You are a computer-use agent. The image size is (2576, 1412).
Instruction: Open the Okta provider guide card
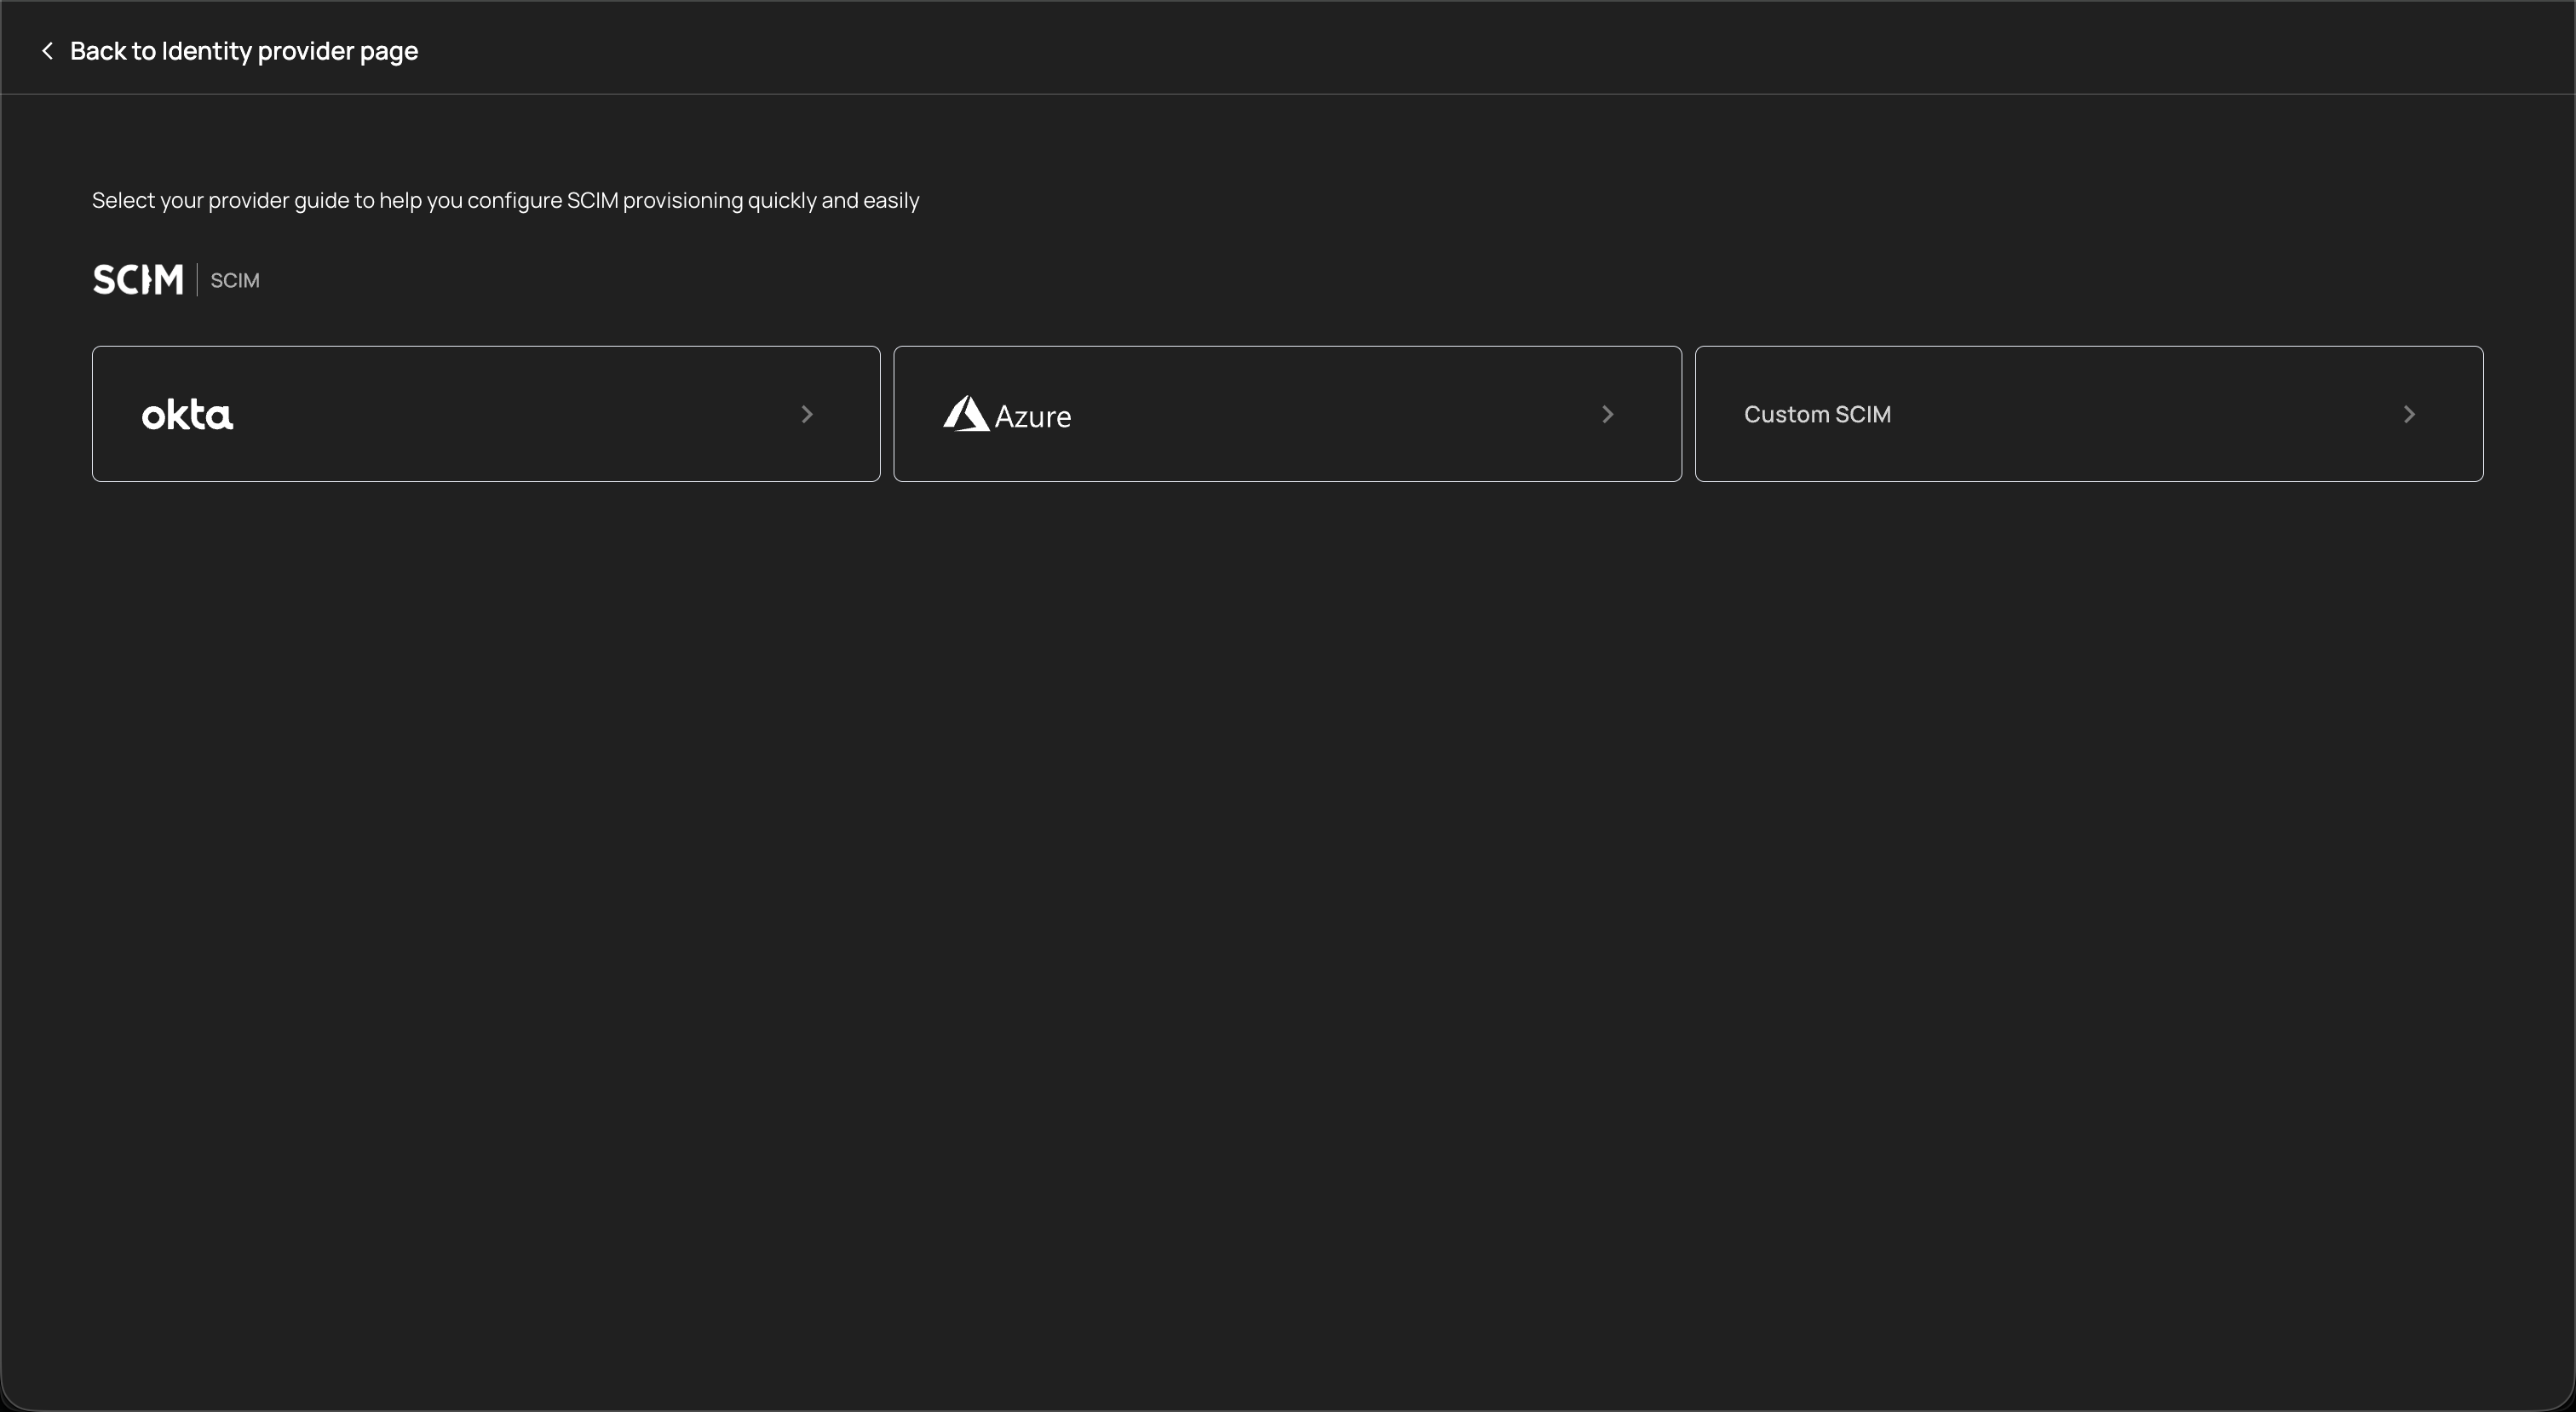tap(486, 414)
